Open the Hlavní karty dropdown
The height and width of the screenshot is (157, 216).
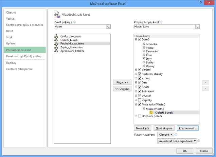pyautogui.click(x=167, y=26)
